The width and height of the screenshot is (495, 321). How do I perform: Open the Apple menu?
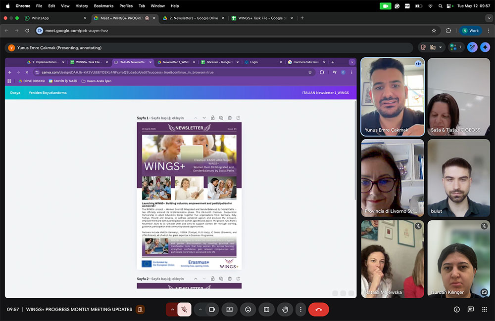tap(8, 5)
